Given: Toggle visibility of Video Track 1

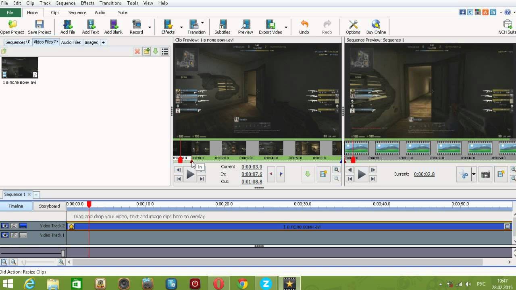Looking at the screenshot, I should pos(5,235).
